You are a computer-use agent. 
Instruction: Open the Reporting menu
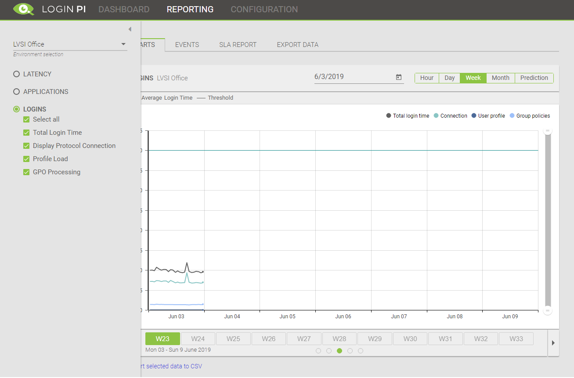190,9
